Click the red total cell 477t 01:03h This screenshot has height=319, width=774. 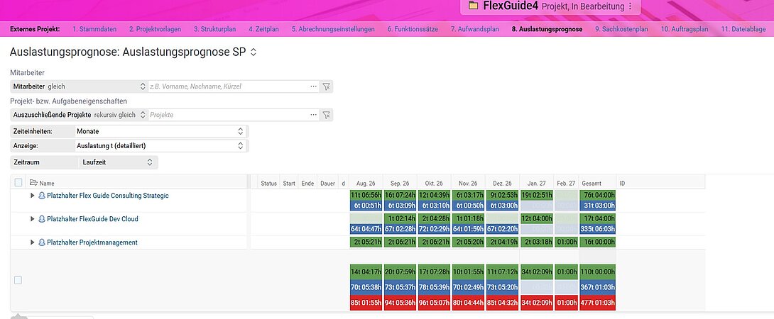click(598, 303)
